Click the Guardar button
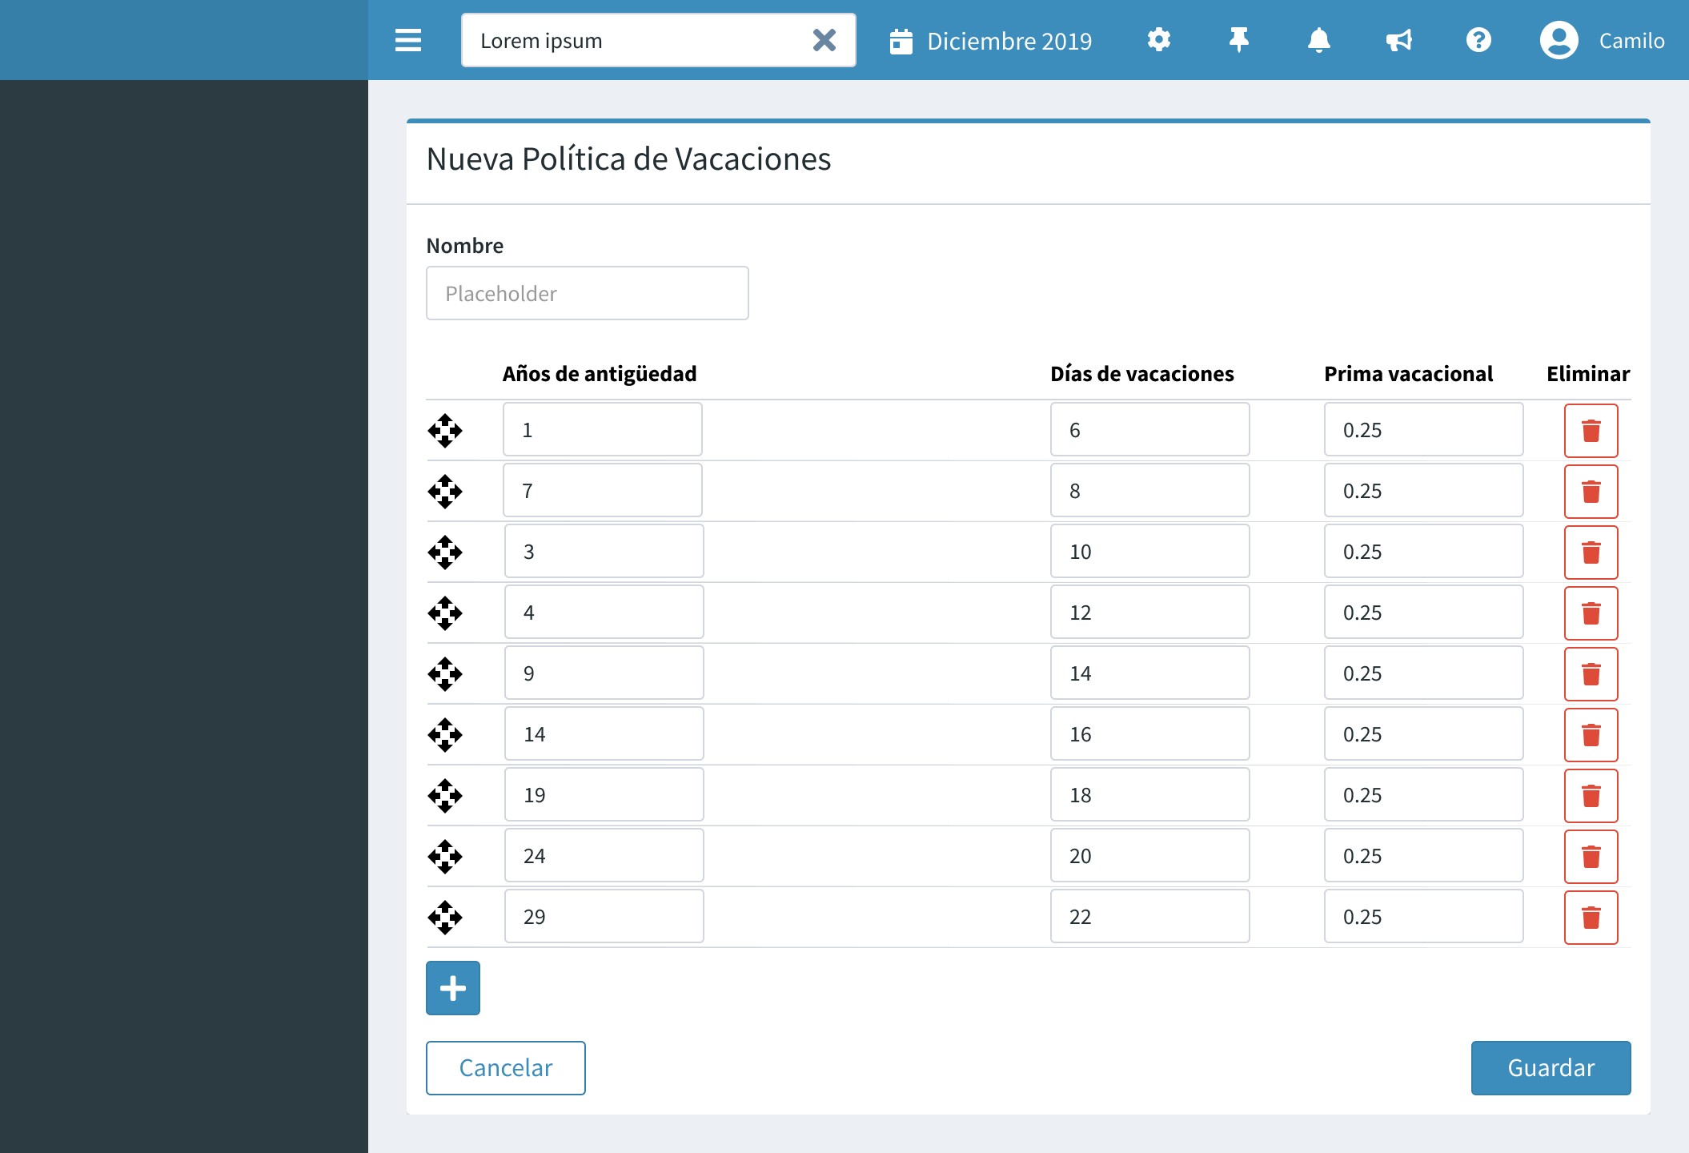1689x1153 pixels. 1551,1068
